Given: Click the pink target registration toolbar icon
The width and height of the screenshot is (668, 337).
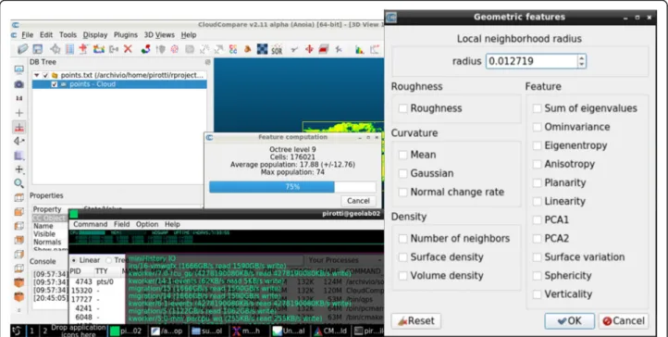Looking at the screenshot, I should pyautogui.click(x=175, y=49).
